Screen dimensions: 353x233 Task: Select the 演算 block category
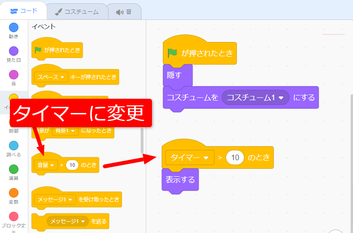click(x=14, y=173)
